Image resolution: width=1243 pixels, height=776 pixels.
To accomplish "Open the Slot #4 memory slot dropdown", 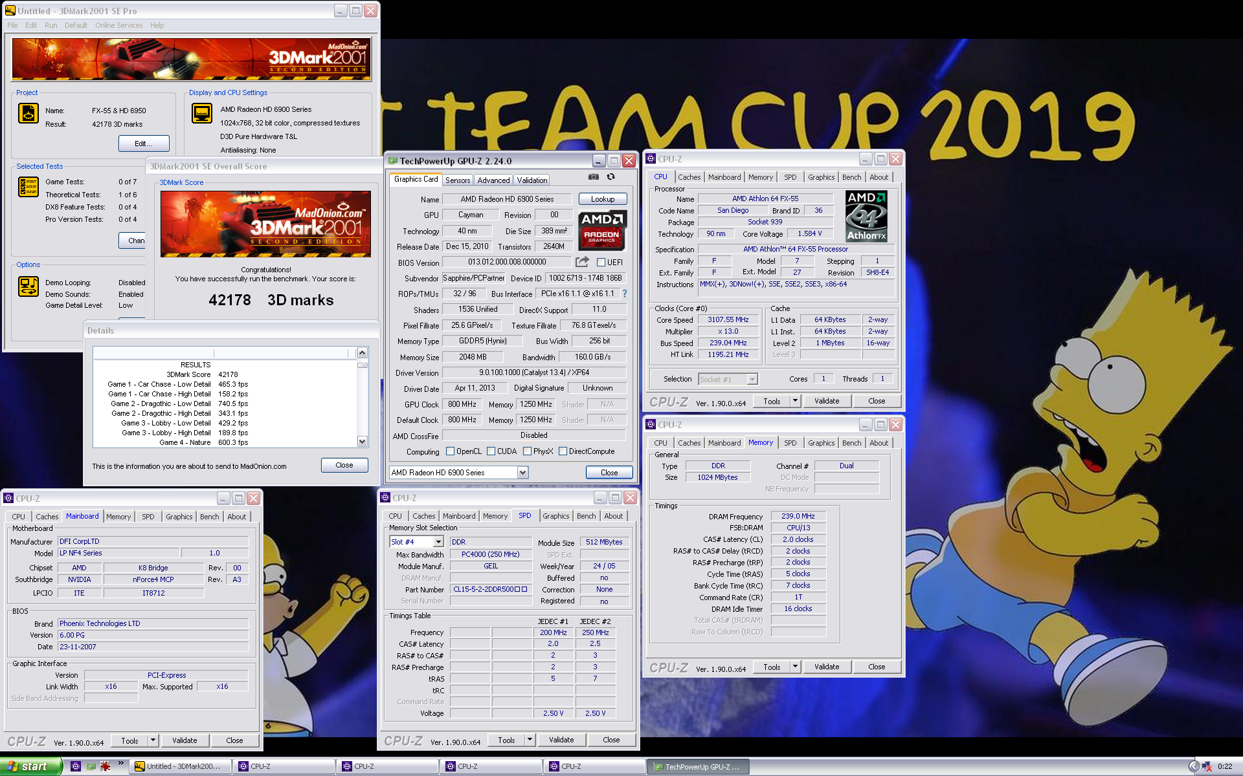I will click(x=438, y=542).
